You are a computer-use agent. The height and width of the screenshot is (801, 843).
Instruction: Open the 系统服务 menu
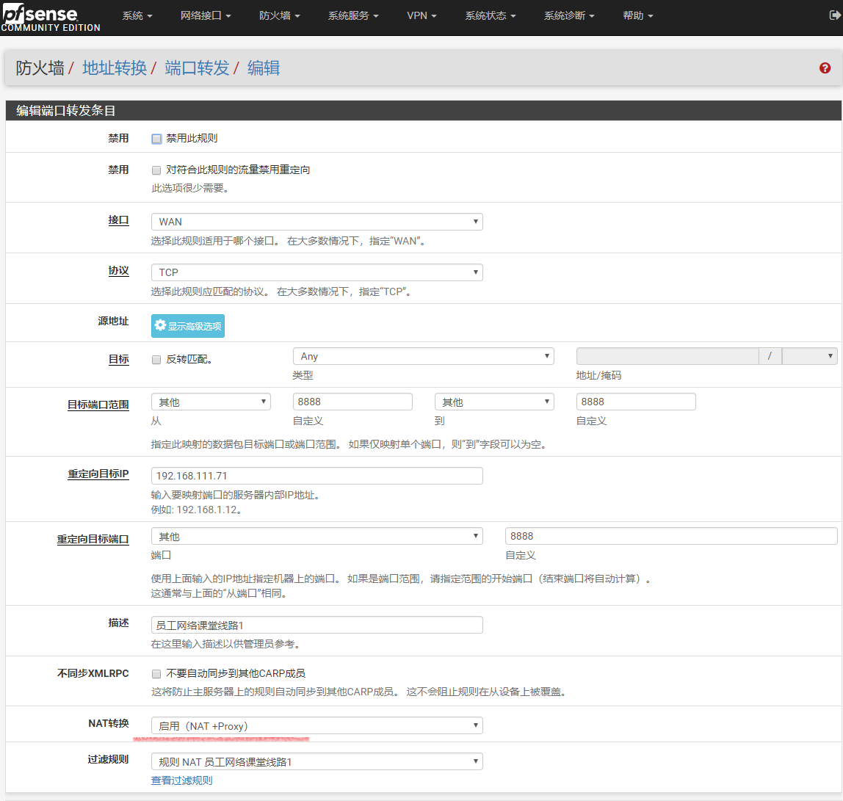coord(353,15)
